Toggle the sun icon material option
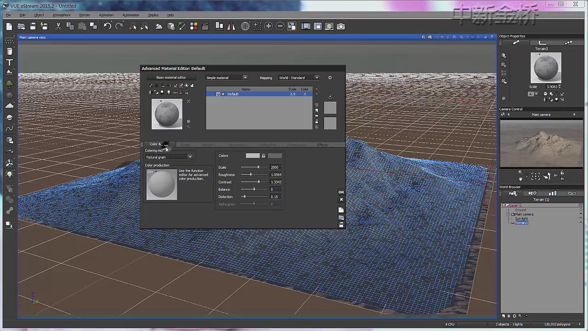The image size is (588, 331). coord(187,86)
